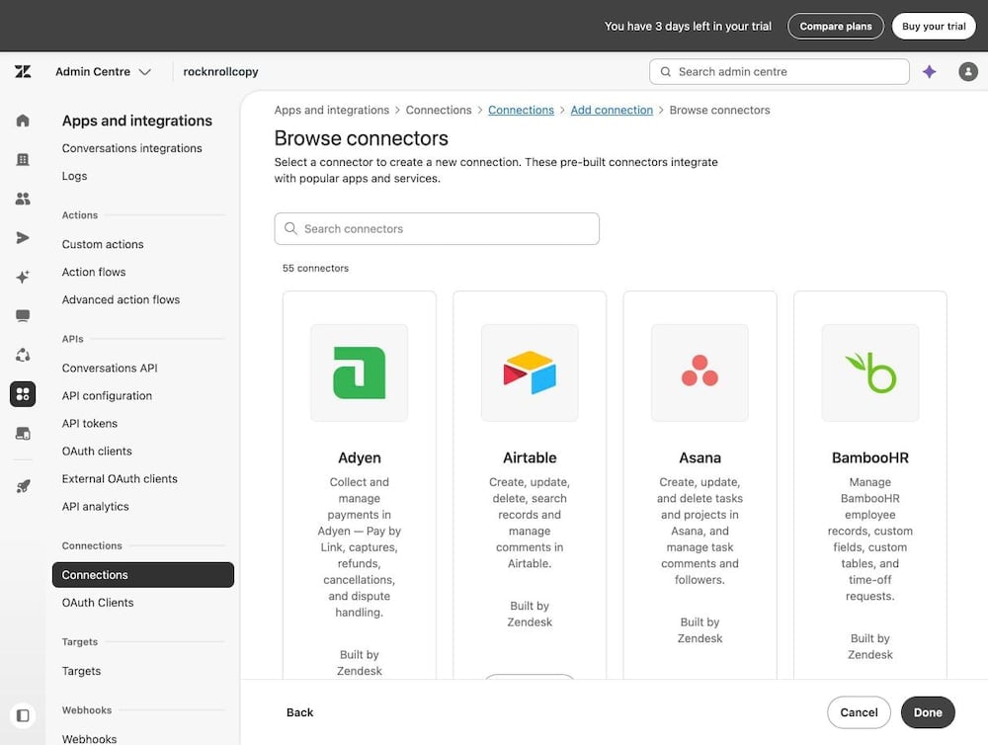Open Logs in sidebar
Image resolution: width=988 pixels, height=745 pixels.
click(74, 176)
